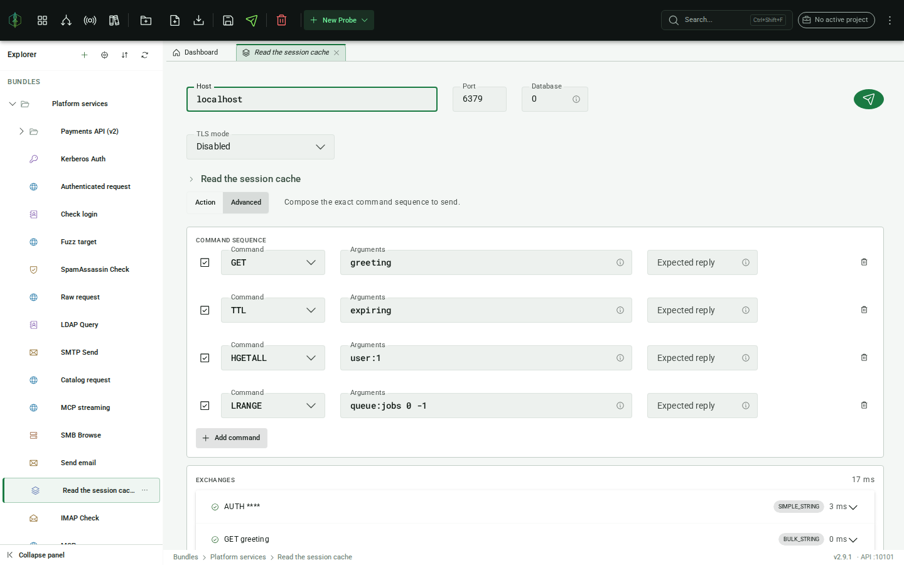Image resolution: width=904 pixels, height=565 pixels.
Task: Open Platform services in the breadcrumb
Action: point(238,557)
